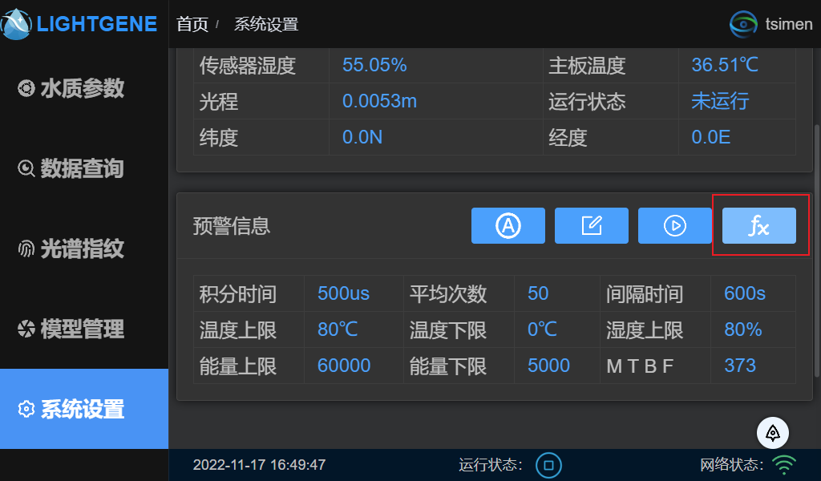
Task: Click the 间隔时间 label
Action: [645, 294]
